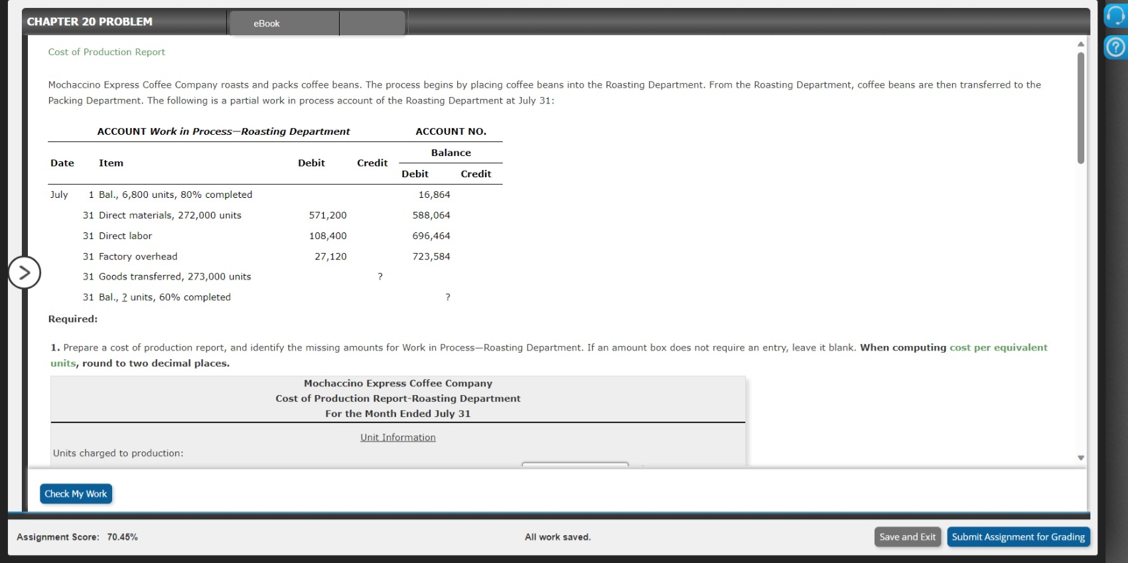Select the 696,464 balance value
This screenshot has width=1128, height=563.
[x=431, y=236]
